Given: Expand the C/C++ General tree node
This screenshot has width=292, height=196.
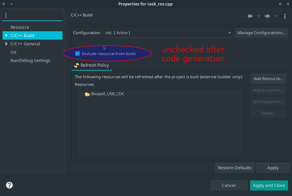Looking at the screenshot, I should point(6,44).
